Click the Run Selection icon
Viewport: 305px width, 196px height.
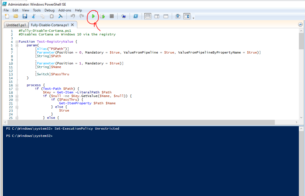click(x=103, y=16)
